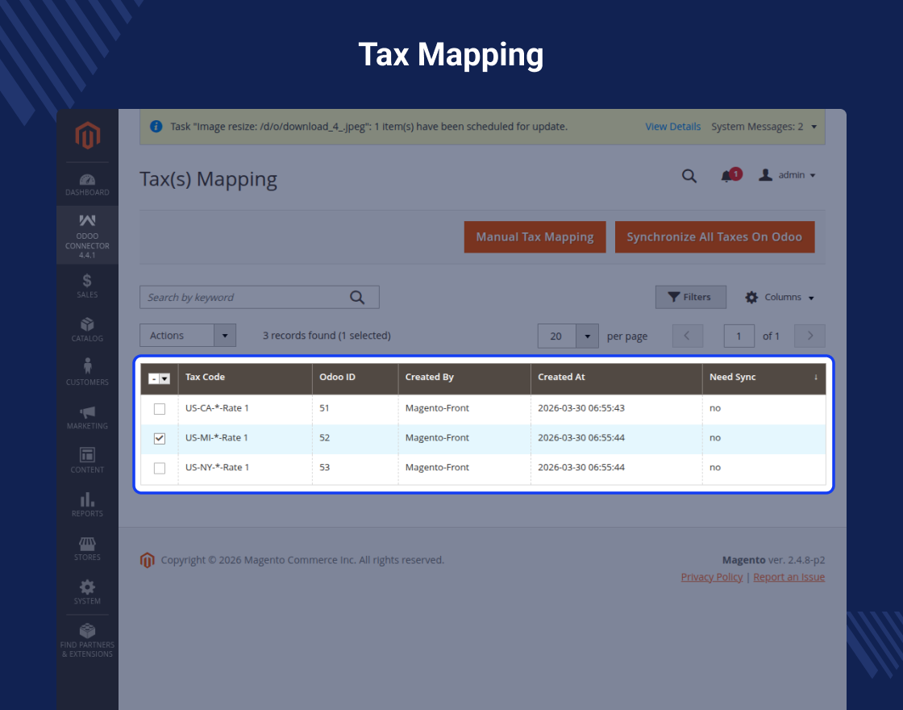Open the Odoo Connector 4.4.1 menu

point(88,235)
